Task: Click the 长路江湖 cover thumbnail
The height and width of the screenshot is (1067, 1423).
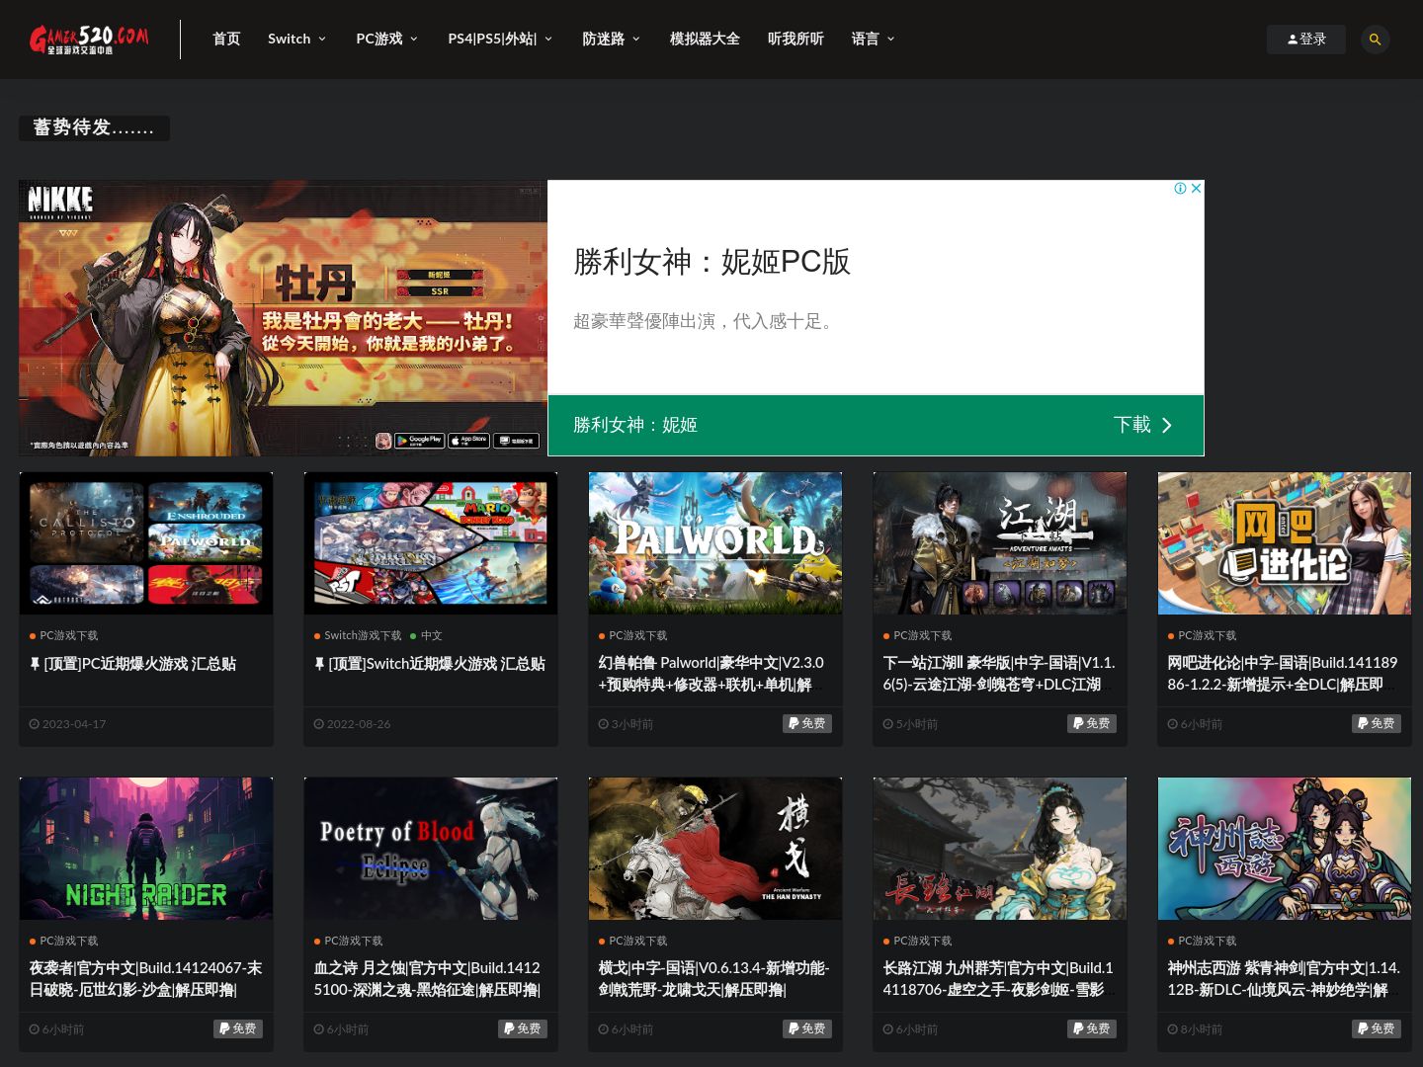Action: point(1000,849)
